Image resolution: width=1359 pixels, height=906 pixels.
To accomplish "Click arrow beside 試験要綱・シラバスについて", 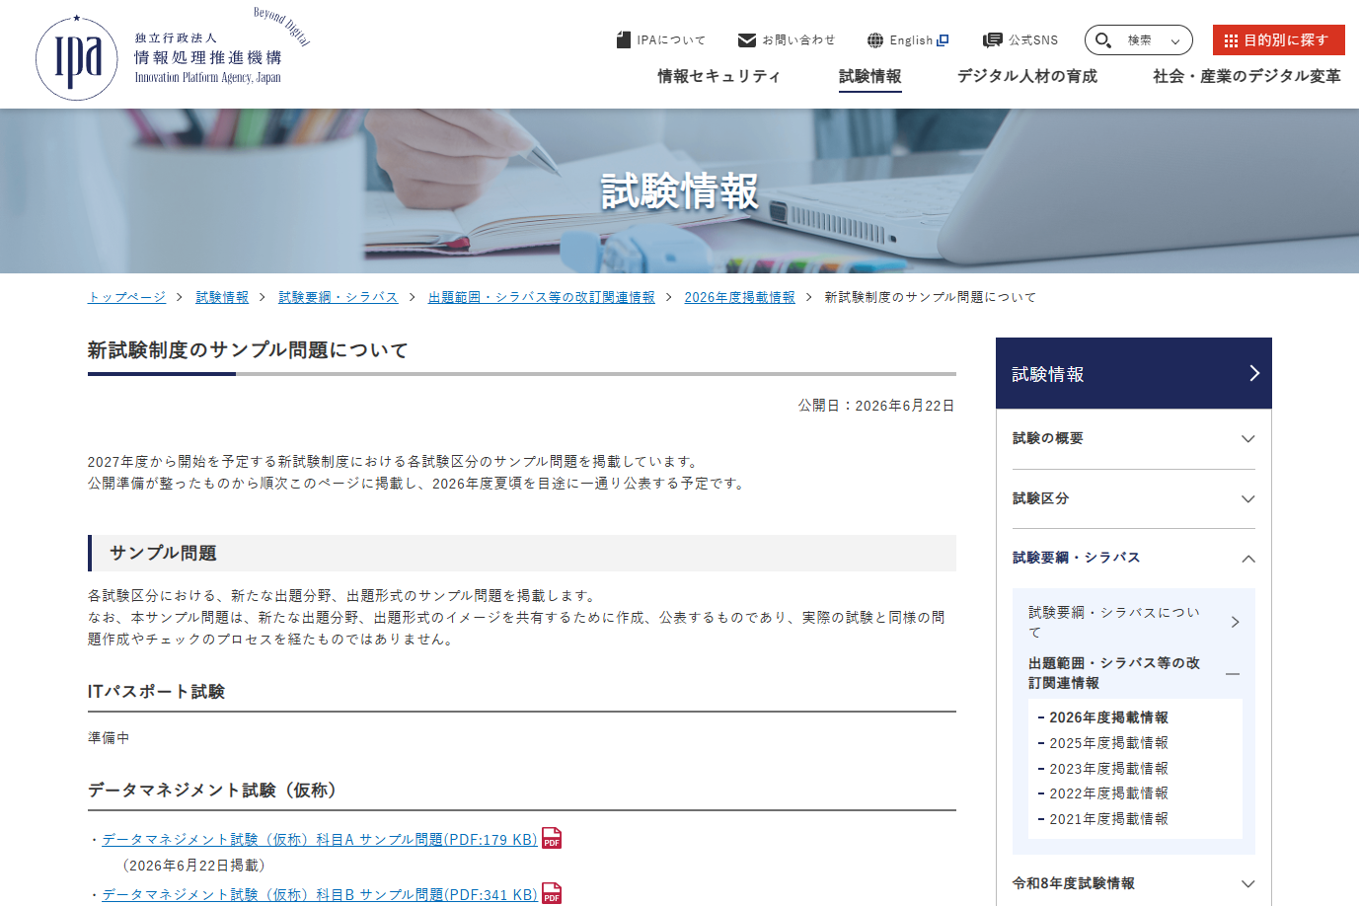I will tap(1236, 622).
